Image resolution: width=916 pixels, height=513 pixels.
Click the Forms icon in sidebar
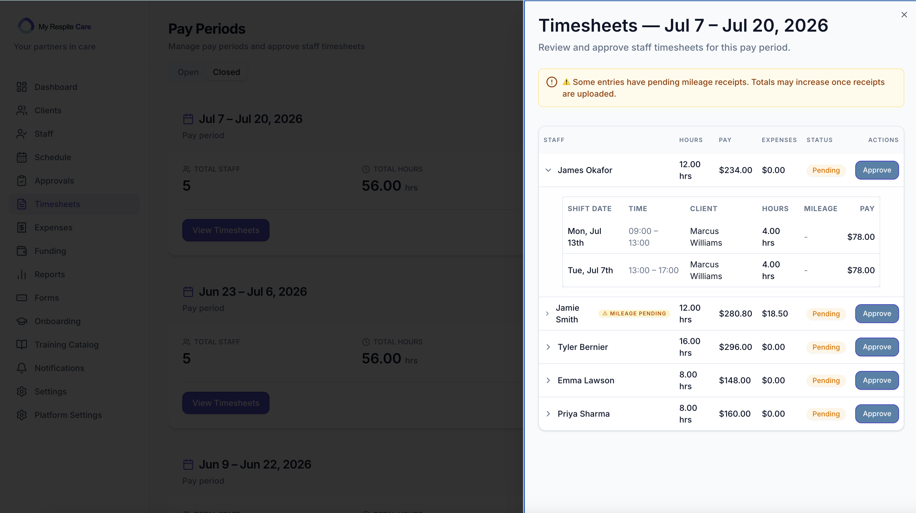[22, 298]
